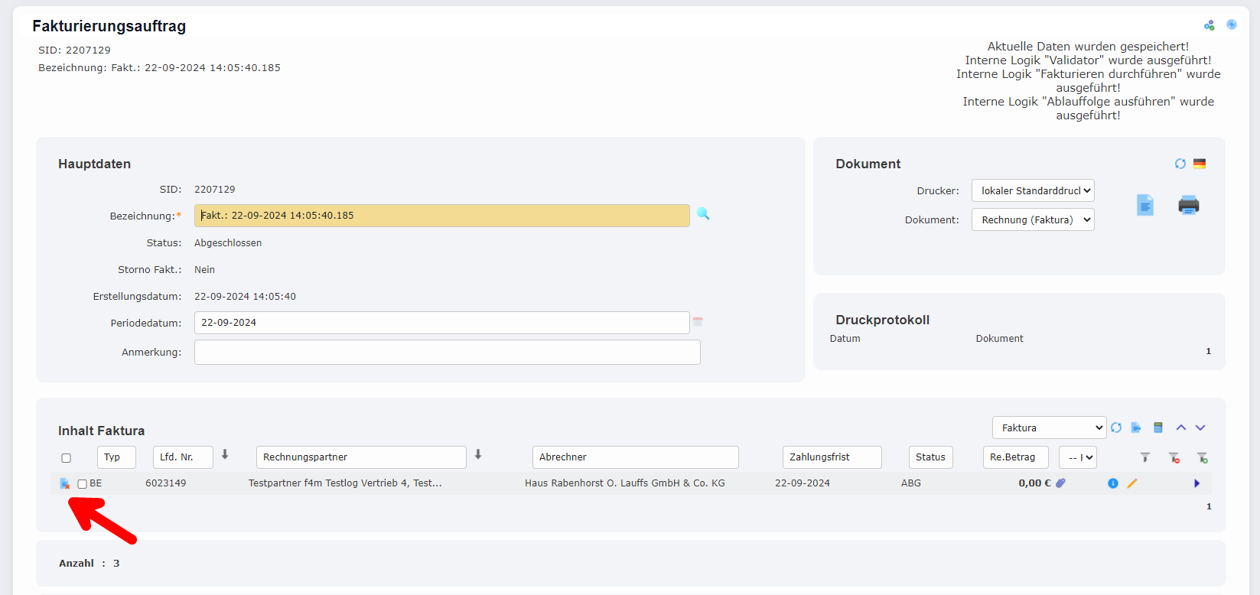Refresh the Dokument panel
This screenshot has width=1260, height=595.
(1180, 164)
